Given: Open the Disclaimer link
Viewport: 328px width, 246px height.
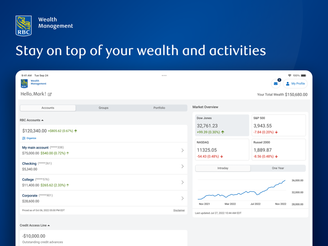Looking at the screenshot, I should coord(179,210).
